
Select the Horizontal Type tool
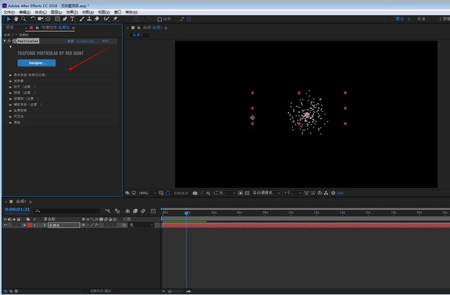tap(72, 19)
